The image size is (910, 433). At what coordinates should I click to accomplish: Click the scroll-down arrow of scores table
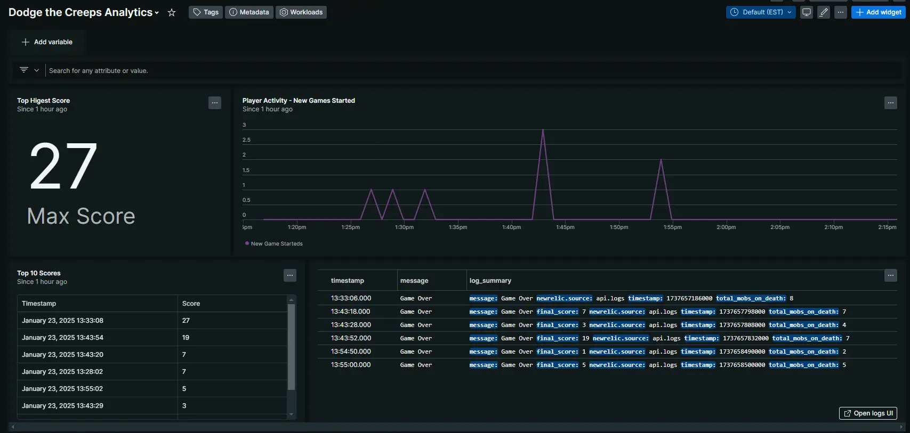[291, 414]
